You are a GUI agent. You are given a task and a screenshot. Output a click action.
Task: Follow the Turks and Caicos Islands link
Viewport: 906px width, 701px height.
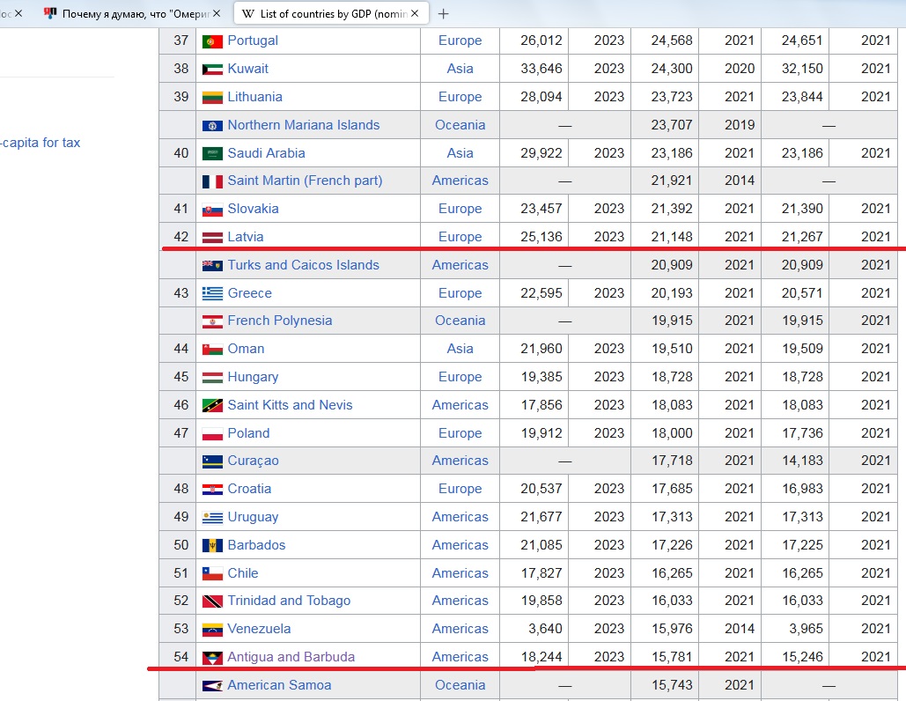(x=304, y=265)
